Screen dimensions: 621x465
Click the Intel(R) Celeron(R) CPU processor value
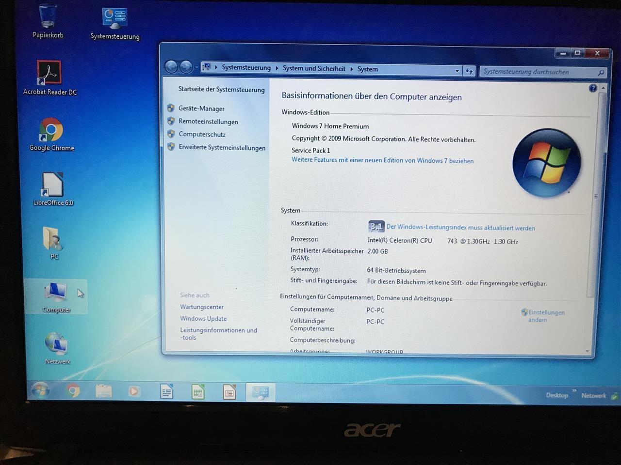(442, 241)
